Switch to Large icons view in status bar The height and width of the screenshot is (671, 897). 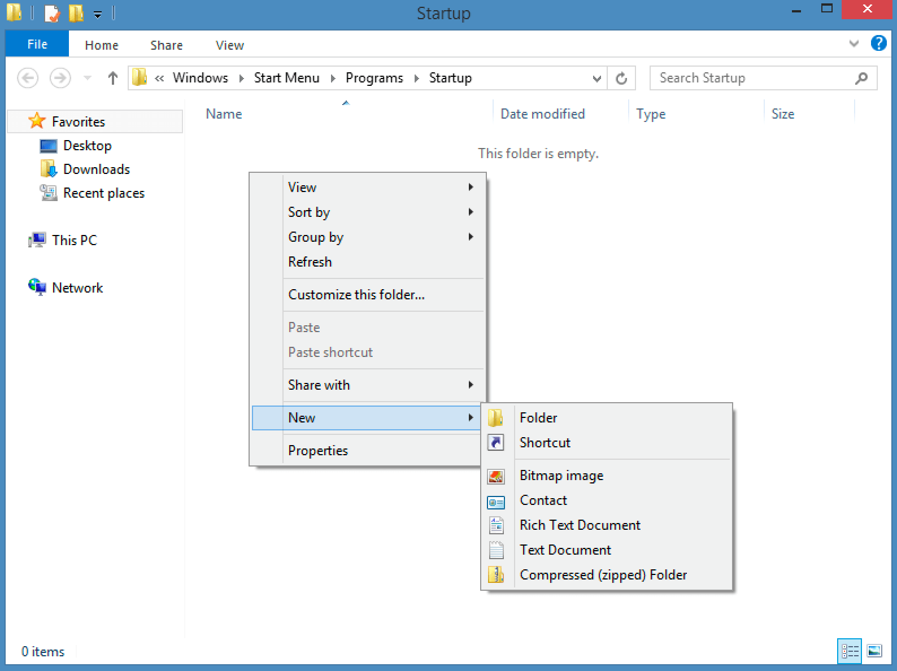tap(874, 651)
